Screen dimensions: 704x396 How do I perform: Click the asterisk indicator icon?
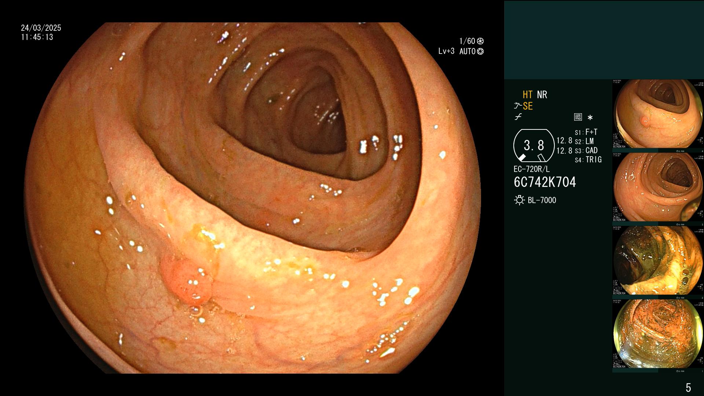[590, 118]
